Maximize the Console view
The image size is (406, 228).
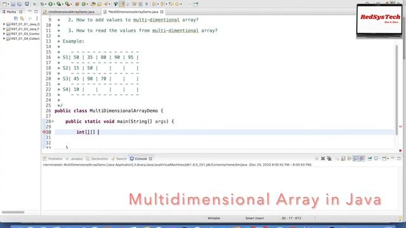pyautogui.click(x=399, y=158)
